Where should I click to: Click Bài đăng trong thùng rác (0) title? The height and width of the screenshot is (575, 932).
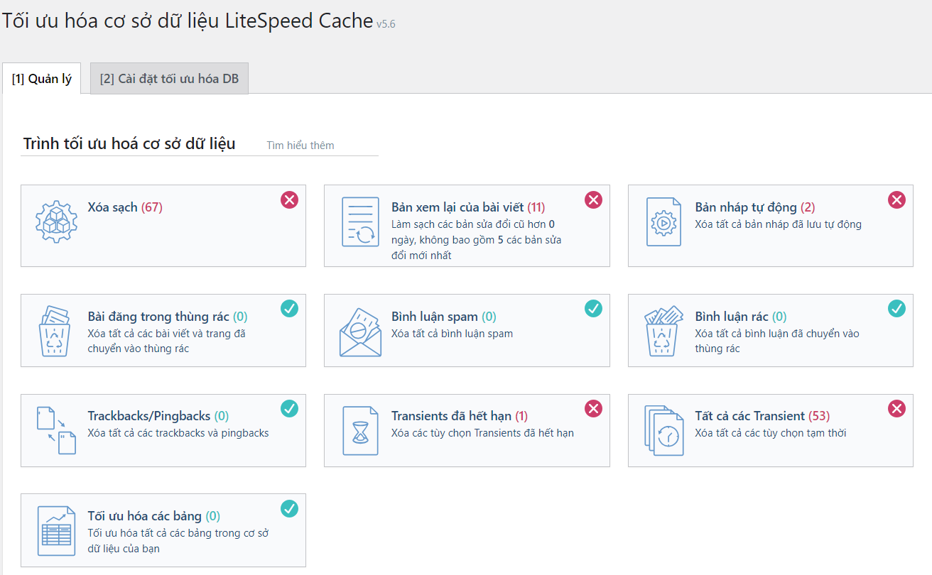[168, 317]
